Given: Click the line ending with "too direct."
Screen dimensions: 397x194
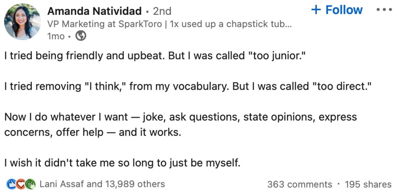Looking at the screenshot, I should 187,86.
